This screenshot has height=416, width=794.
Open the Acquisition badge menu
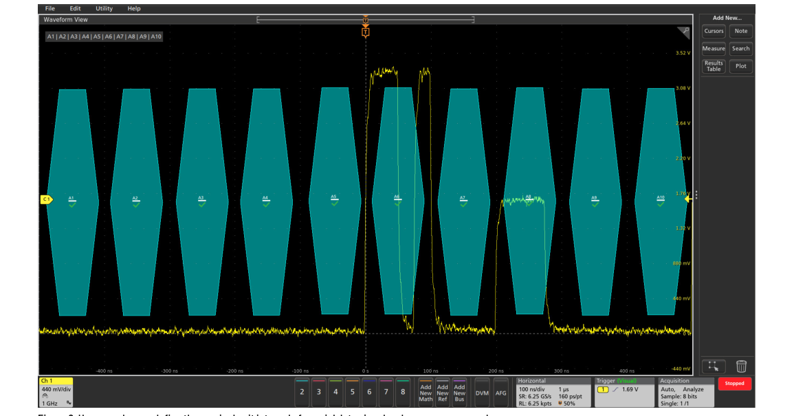click(x=686, y=392)
